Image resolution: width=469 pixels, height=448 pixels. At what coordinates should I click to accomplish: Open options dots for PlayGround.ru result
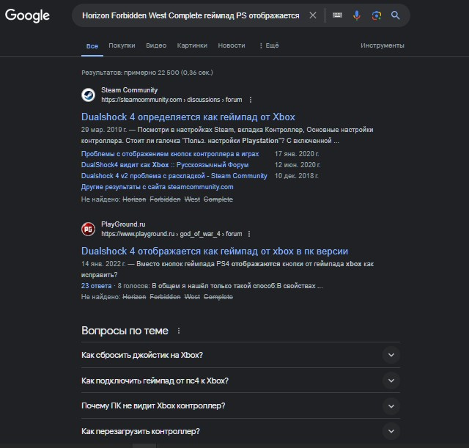249,234
